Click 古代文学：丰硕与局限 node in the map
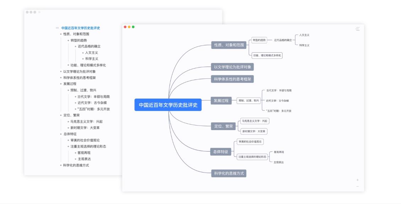 (279, 91)
